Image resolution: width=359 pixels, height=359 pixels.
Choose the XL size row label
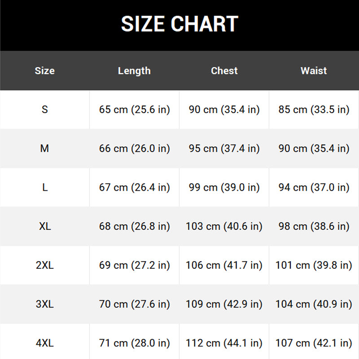(x=44, y=226)
